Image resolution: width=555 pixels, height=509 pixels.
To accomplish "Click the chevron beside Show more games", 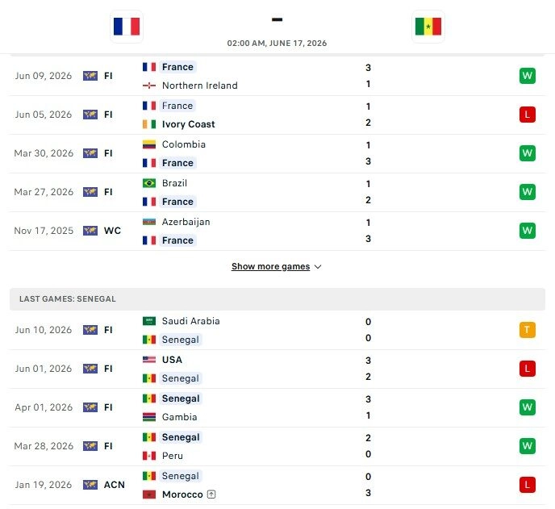I will click(318, 267).
